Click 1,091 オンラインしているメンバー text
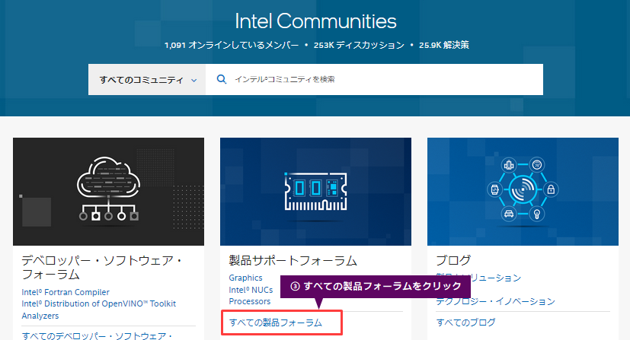 click(x=232, y=46)
